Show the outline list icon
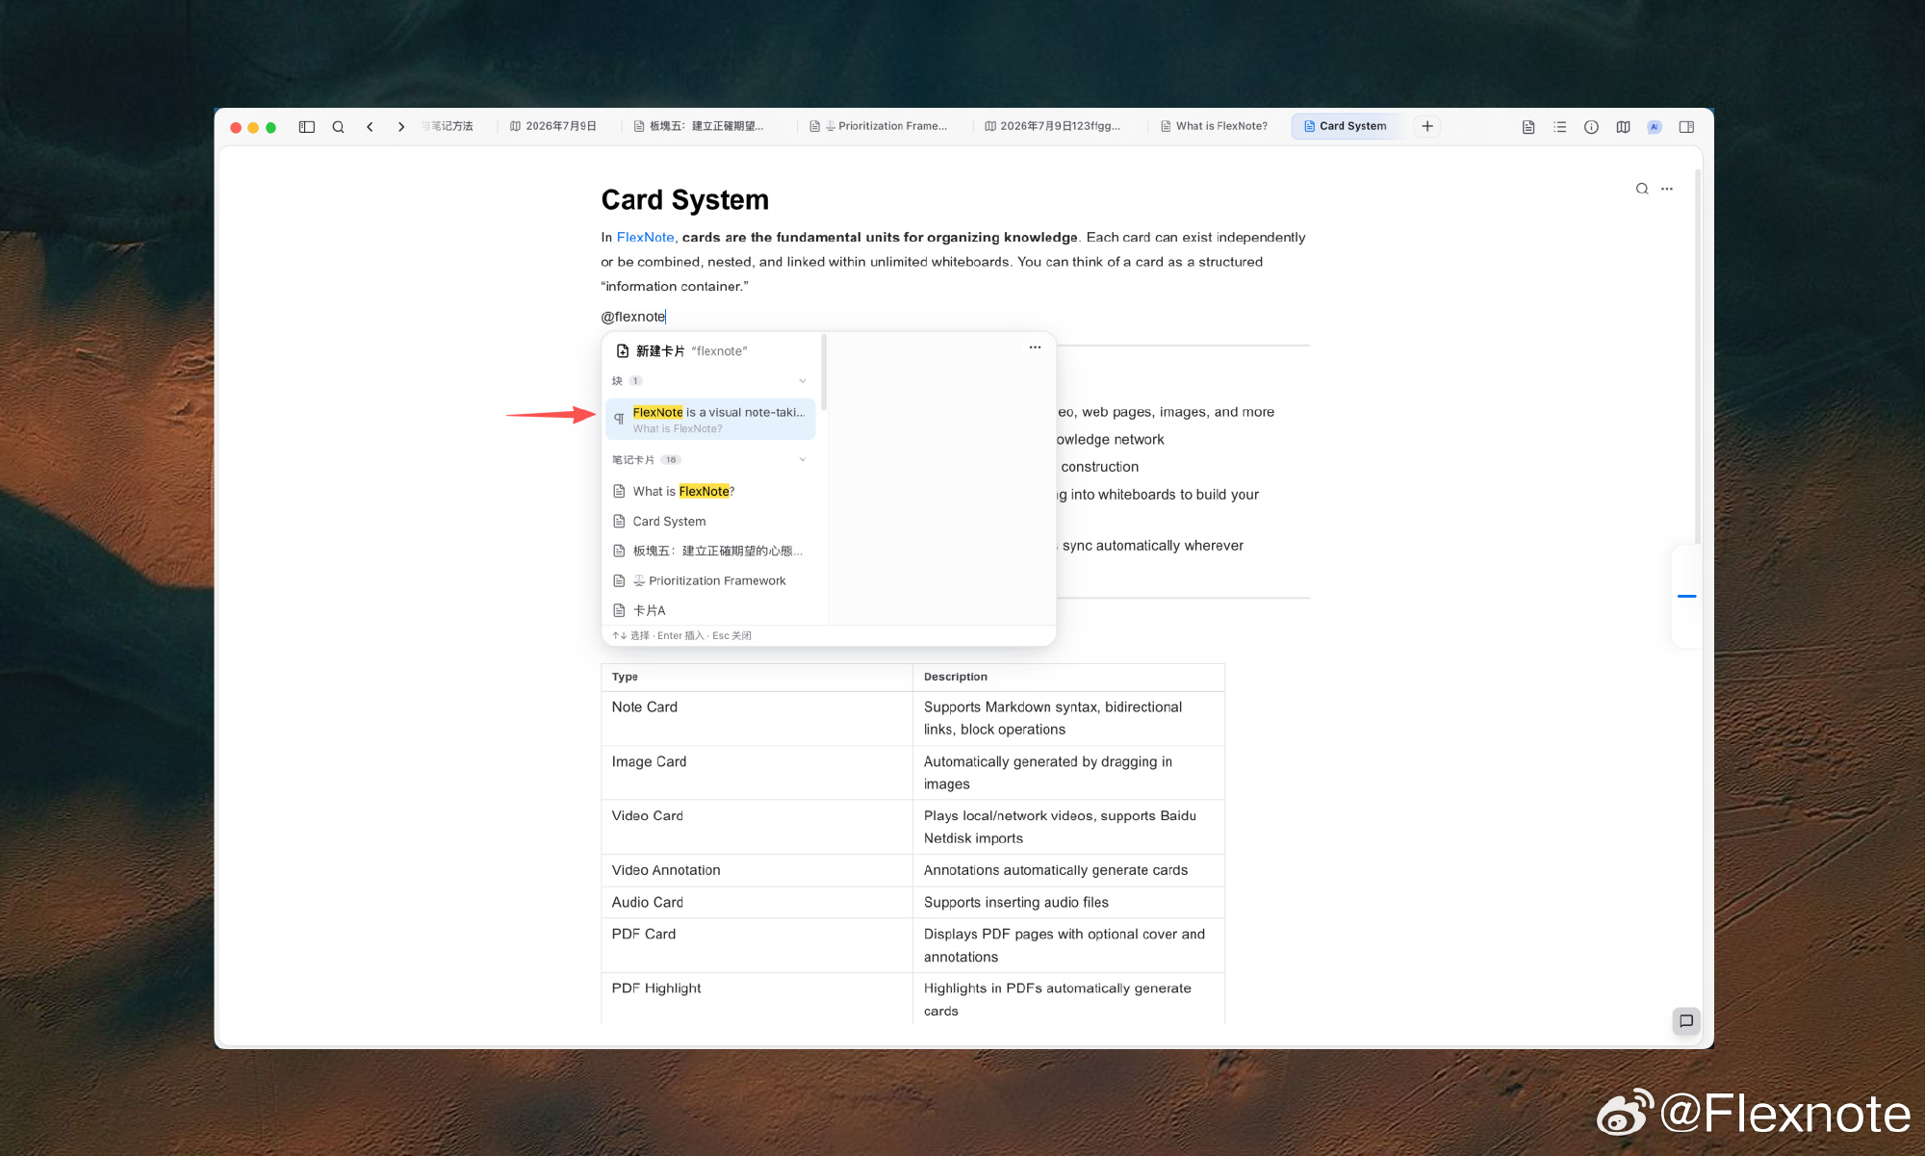Screen dimensions: 1925x1156 point(1560,127)
